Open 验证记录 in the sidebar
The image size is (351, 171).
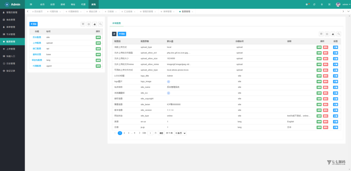click(12, 71)
